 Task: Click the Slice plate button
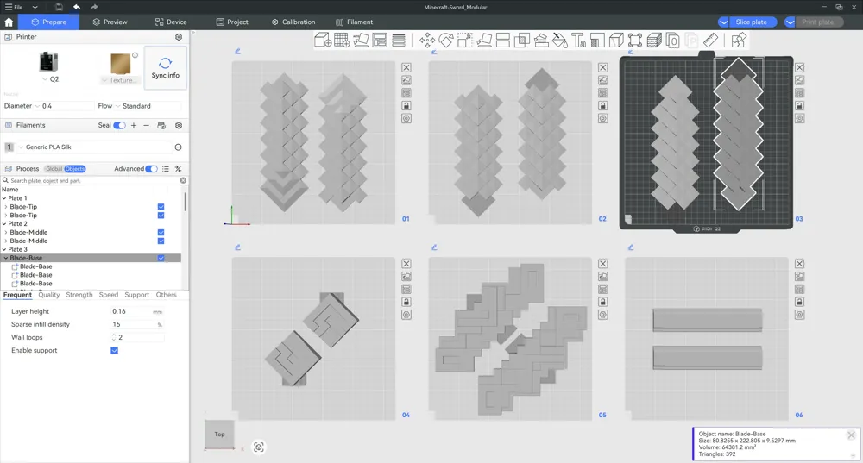tap(752, 22)
